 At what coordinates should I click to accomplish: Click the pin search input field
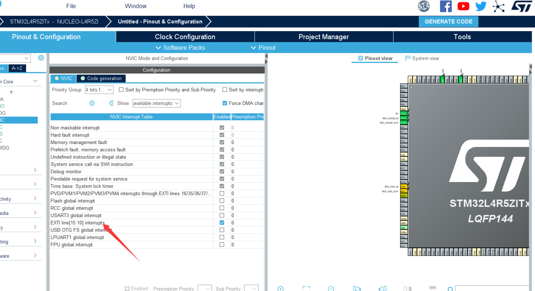pos(492,289)
